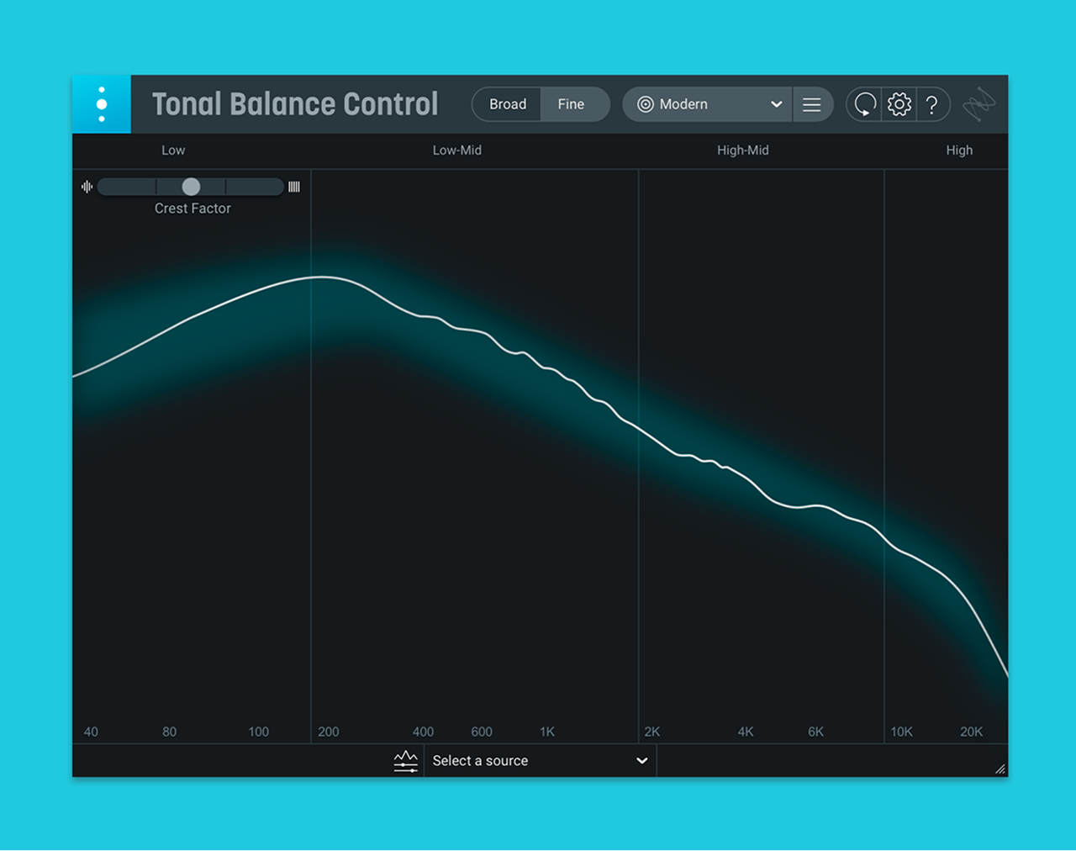Click the 40 frequency label

point(91,732)
